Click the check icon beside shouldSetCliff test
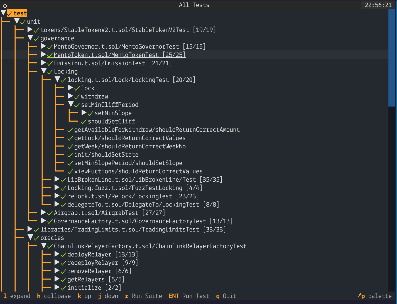 click(83, 121)
